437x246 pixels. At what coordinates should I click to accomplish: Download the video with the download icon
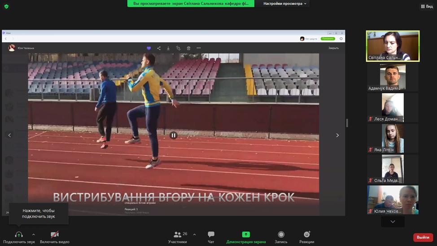[x=168, y=48]
